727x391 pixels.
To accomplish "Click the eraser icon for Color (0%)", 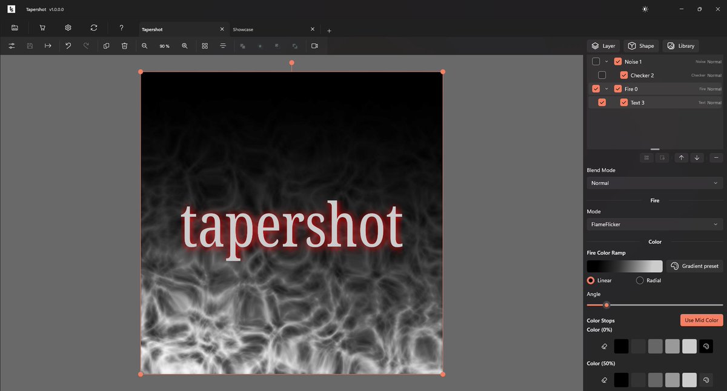I will coord(604,346).
